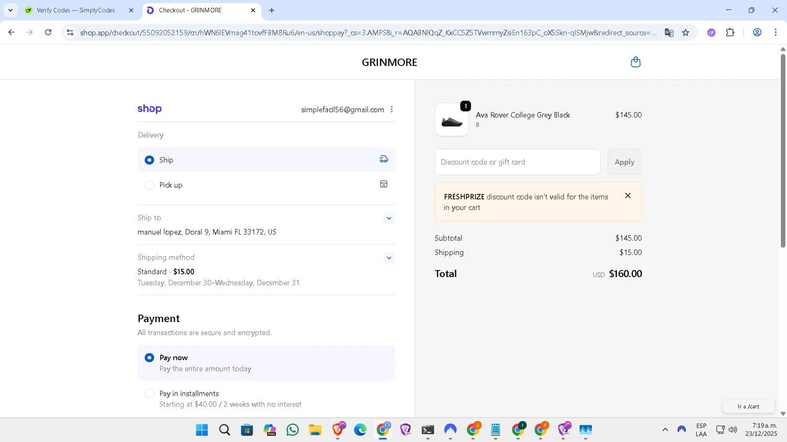
Task: Click the 'Ir a /cart' button
Action: [x=748, y=406]
